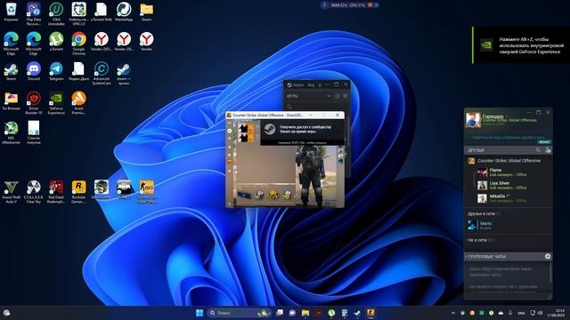Click the search icon in Steam friends list
Screen dimensions: 570x320
pos(538,150)
